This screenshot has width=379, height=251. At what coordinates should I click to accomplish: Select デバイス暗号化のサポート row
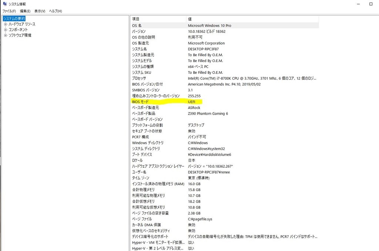pos(225,237)
